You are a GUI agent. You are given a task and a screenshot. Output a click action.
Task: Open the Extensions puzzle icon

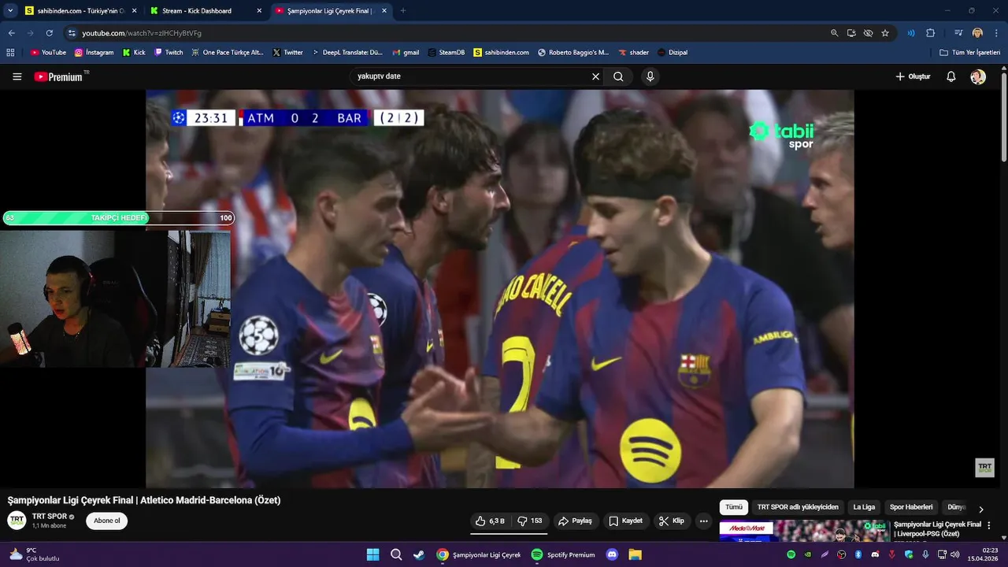coord(930,33)
